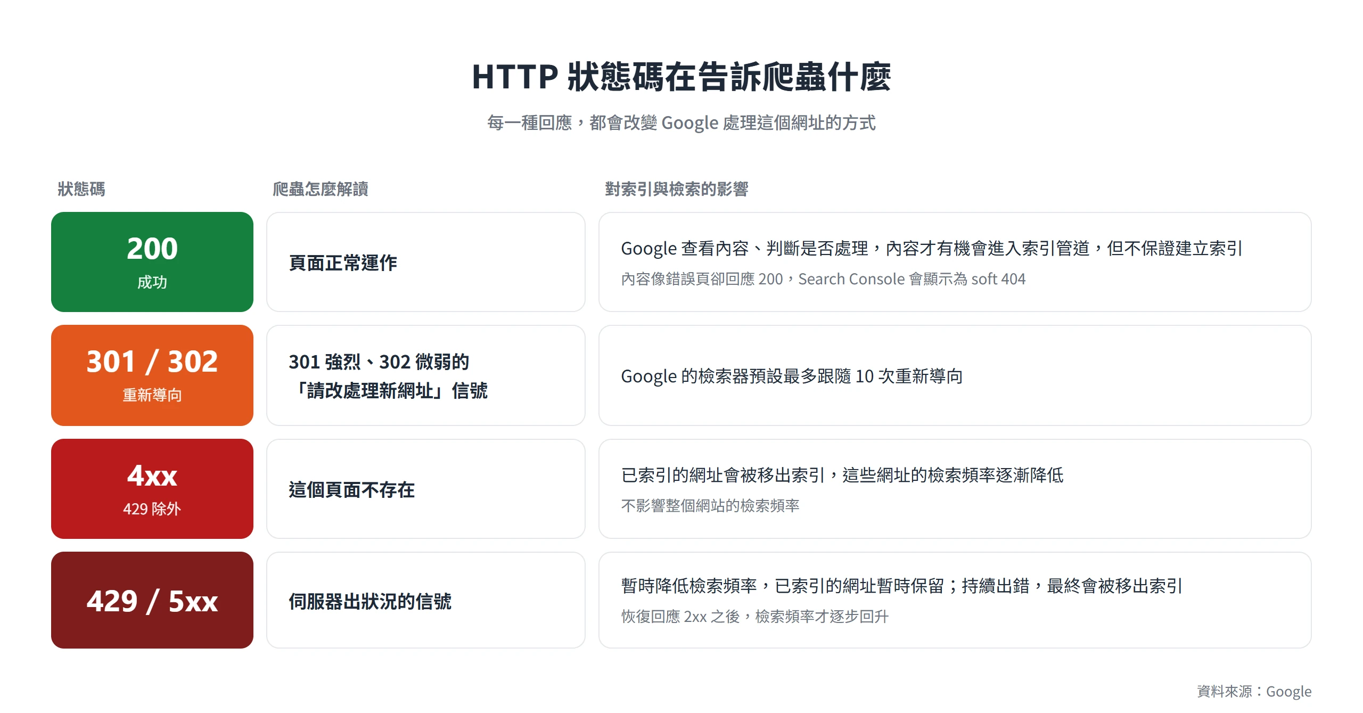Click the source credit '資料來源：Google'
Image resolution: width=1363 pixels, height=713 pixels.
tap(1254, 691)
